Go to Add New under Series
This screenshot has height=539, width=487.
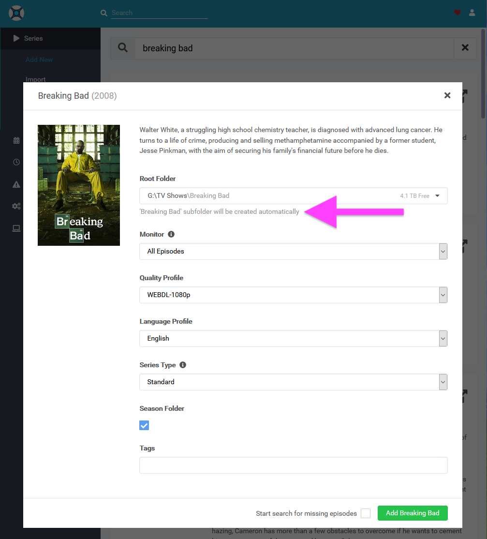click(39, 60)
